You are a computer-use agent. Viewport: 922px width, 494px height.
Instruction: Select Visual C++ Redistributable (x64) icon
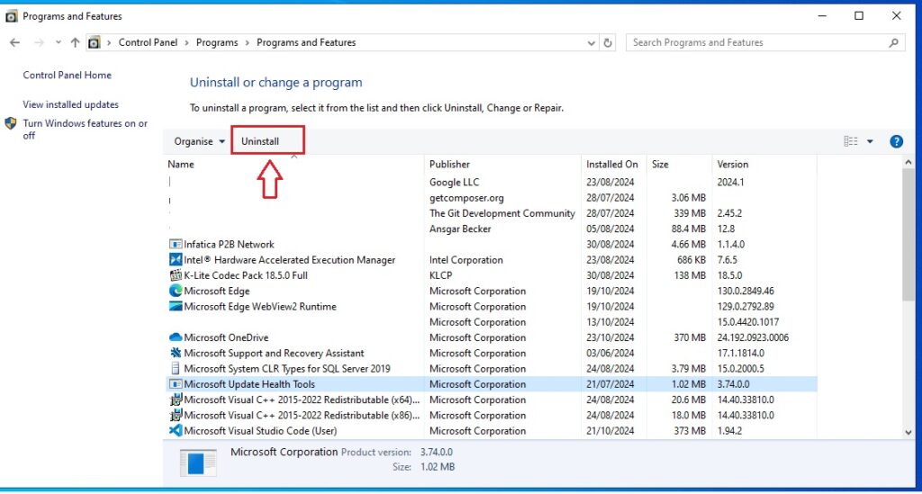pyautogui.click(x=176, y=400)
